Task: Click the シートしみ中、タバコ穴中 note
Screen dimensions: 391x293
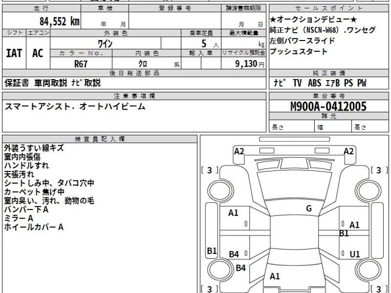Action: point(49,183)
